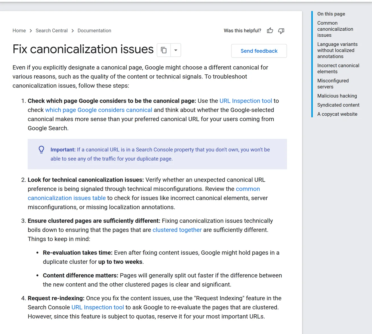Open the Documentation breadcrumb link
The width and height of the screenshot is (372, 334).
94,31
